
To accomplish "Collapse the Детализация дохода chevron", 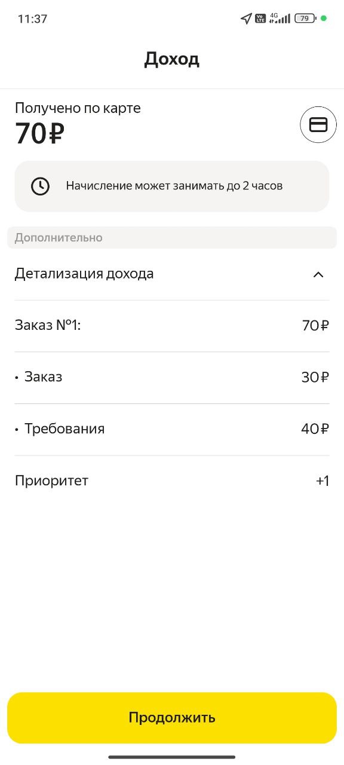I will (318, 275).
